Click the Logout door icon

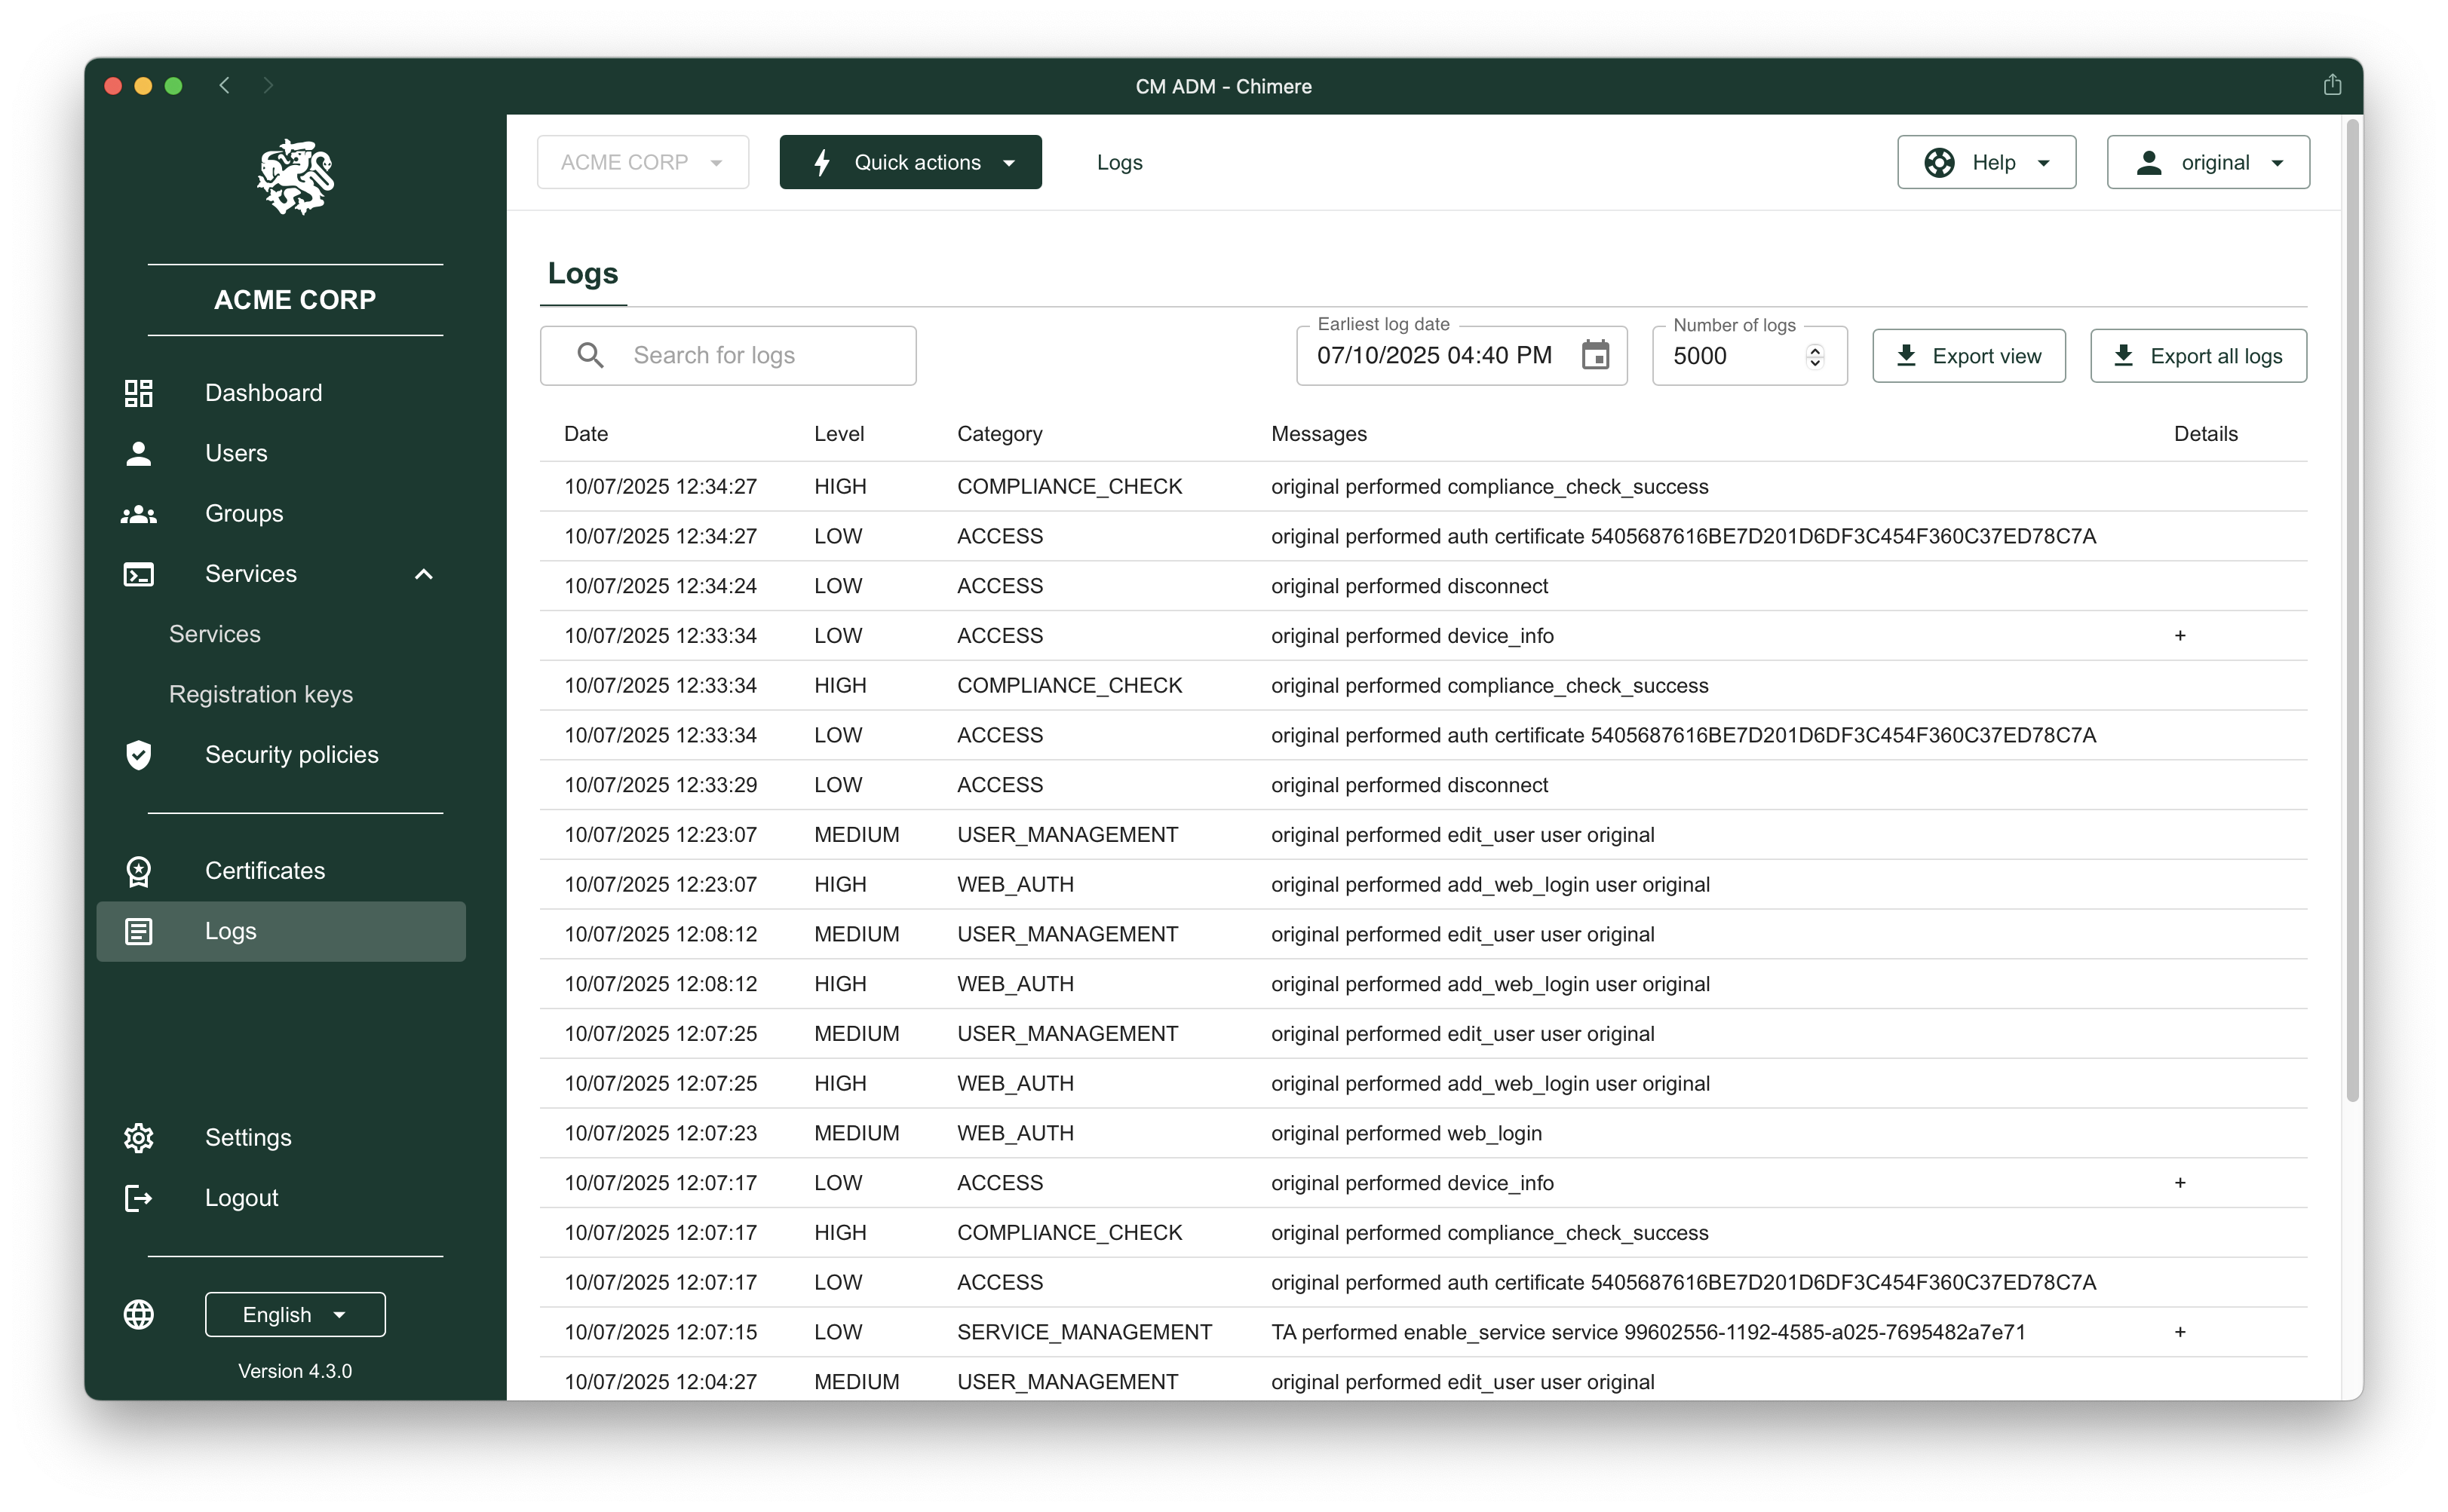click(138, 1198)
